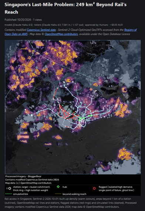Click the '~$0.03 AUD' cost text

point(116,25)
